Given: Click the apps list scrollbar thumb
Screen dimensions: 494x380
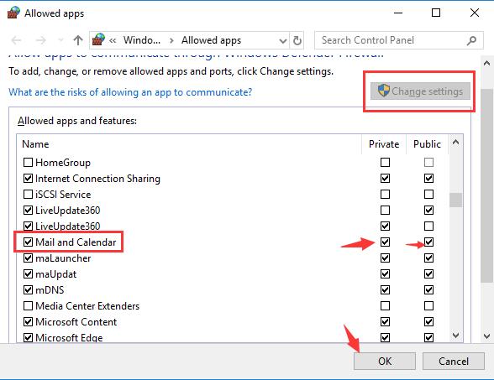Looking at the screenshot, I should 455,200.
